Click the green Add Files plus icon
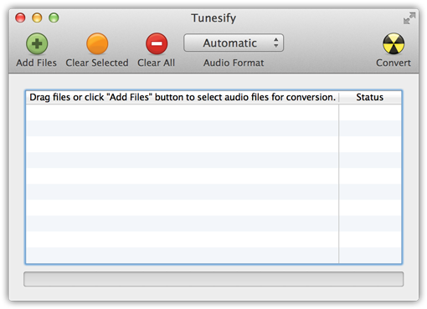 click(37, 43)
